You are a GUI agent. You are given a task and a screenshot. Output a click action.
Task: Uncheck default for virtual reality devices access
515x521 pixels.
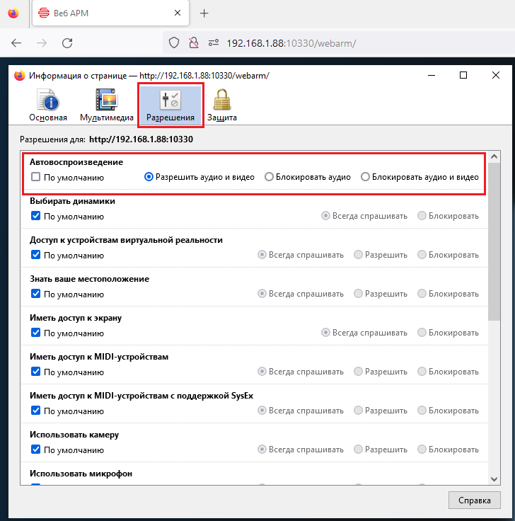coord(35,255)
